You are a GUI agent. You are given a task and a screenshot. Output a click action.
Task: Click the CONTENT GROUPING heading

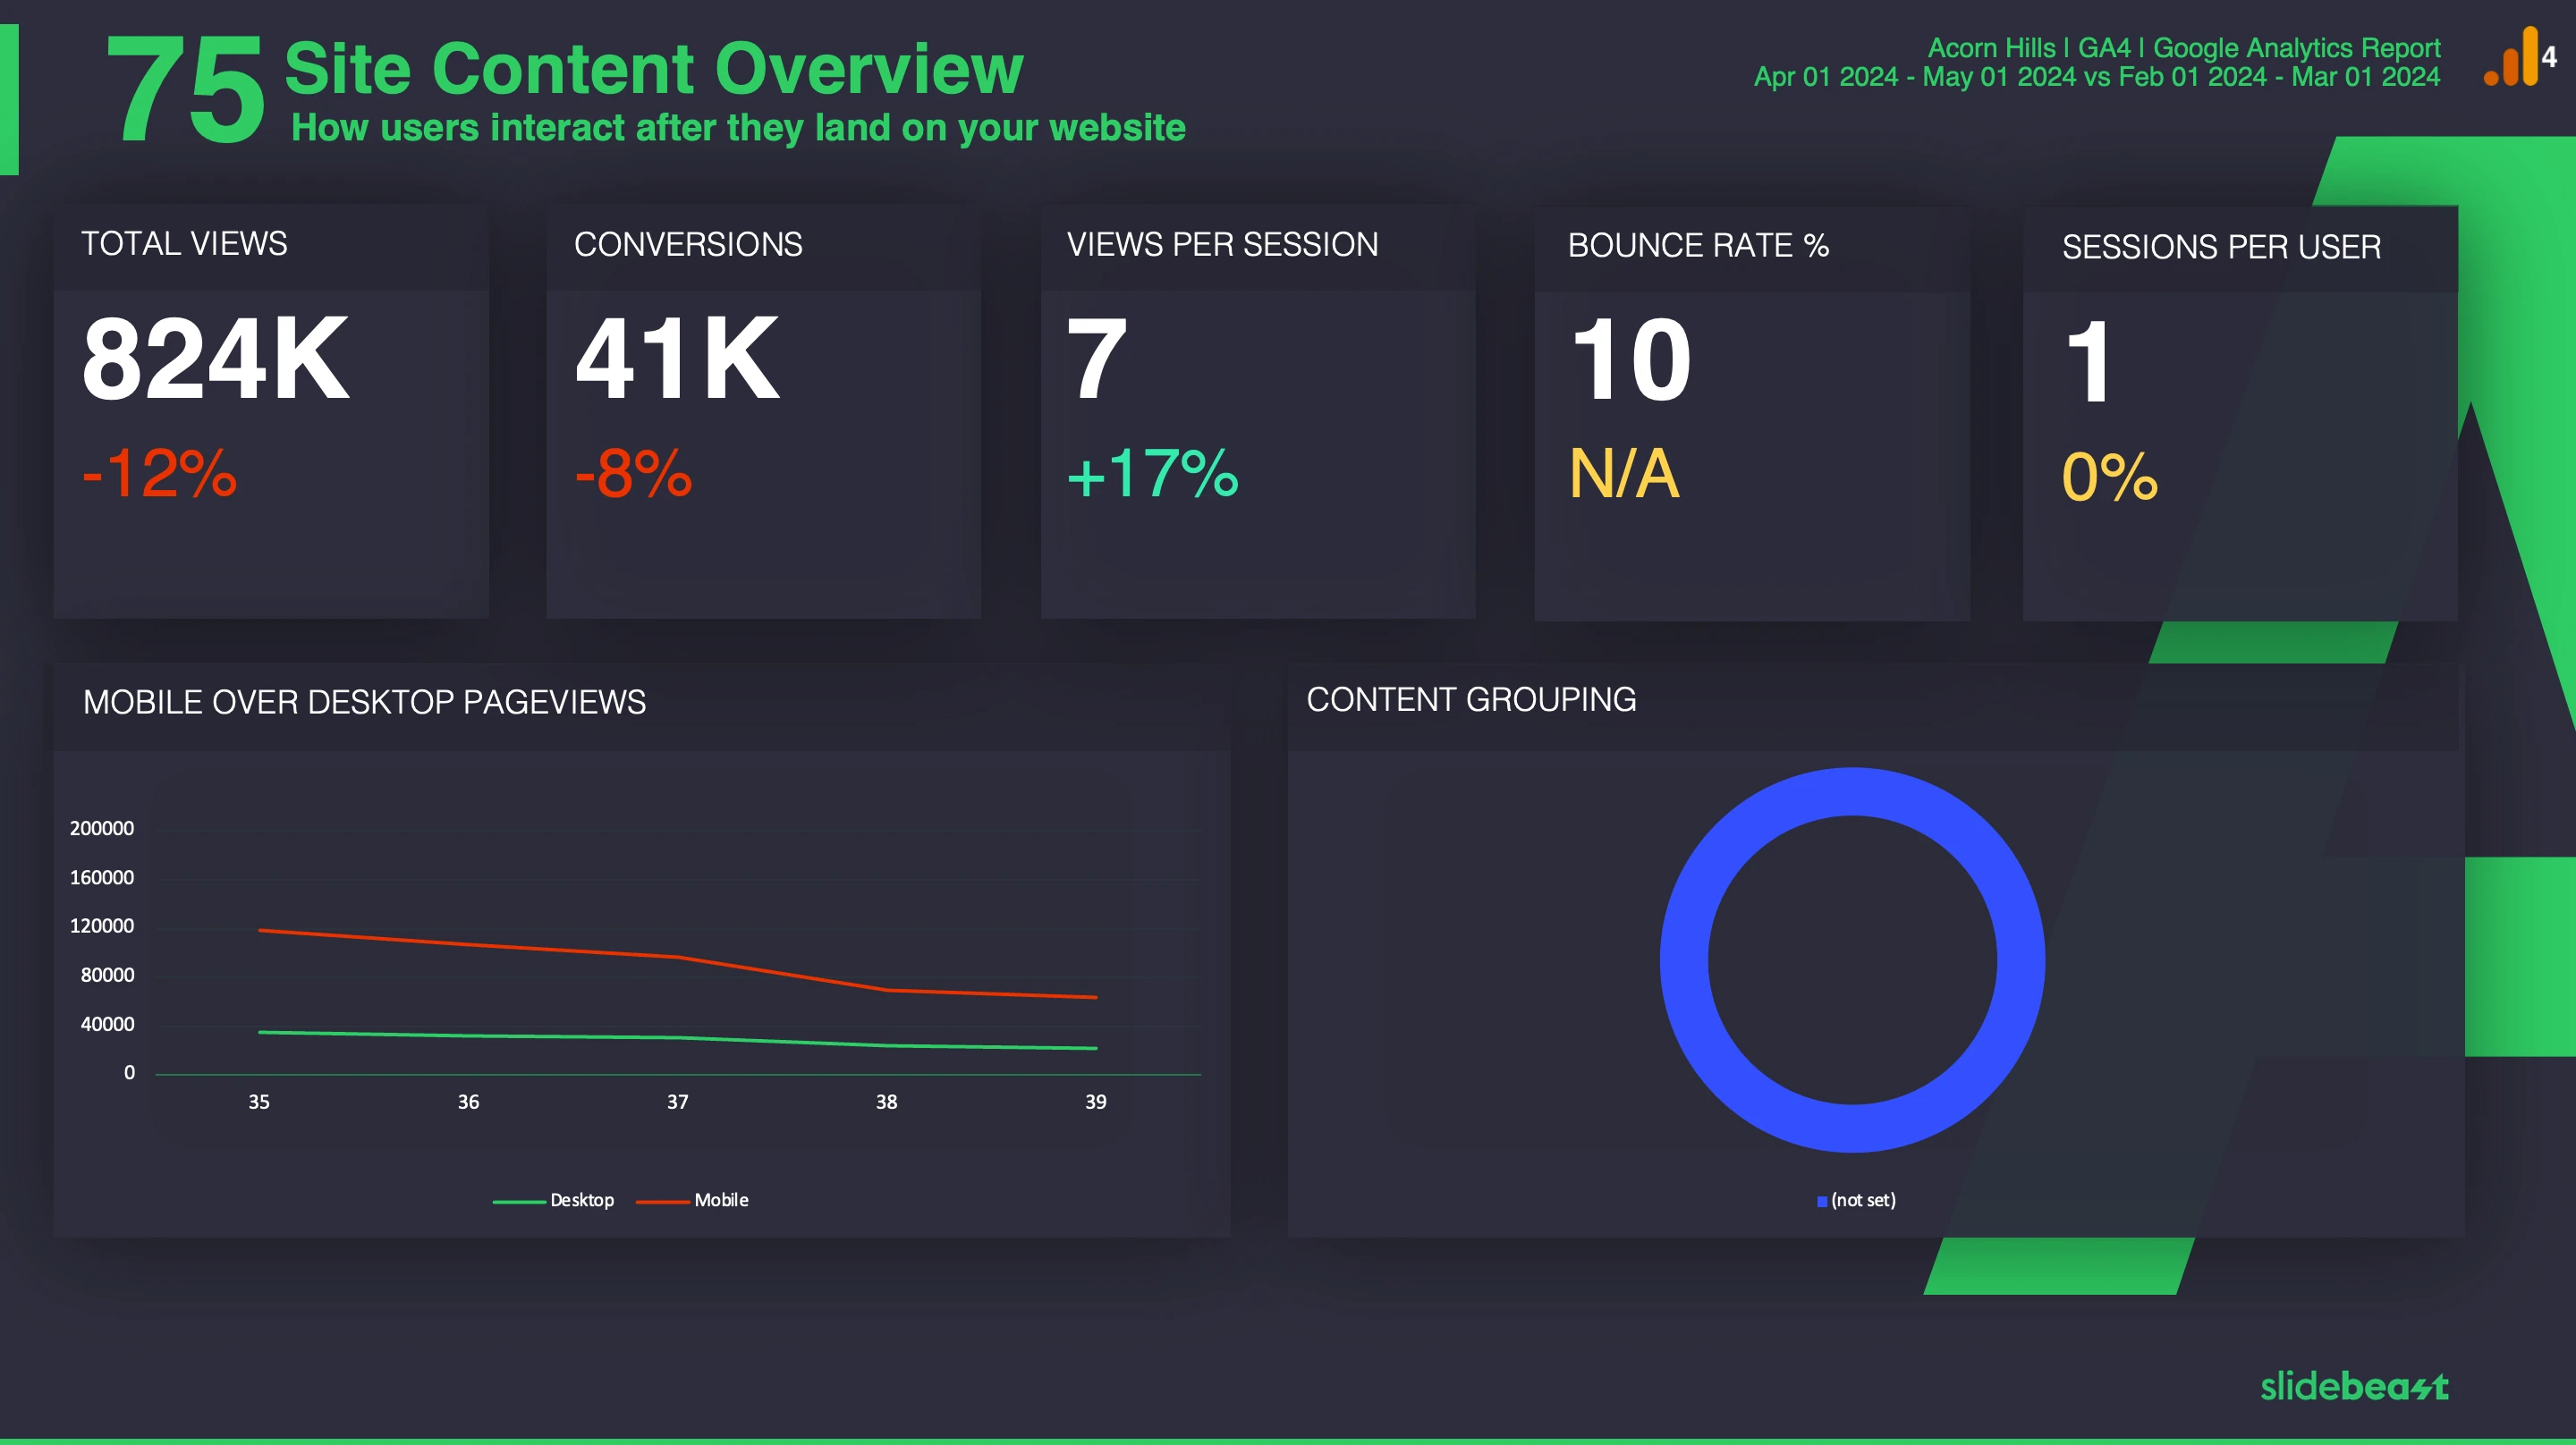pyautogui.click(x=1471, y=699)
